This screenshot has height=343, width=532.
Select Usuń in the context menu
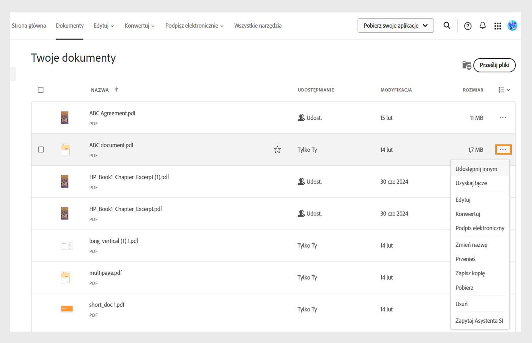[x=462, y=304]
